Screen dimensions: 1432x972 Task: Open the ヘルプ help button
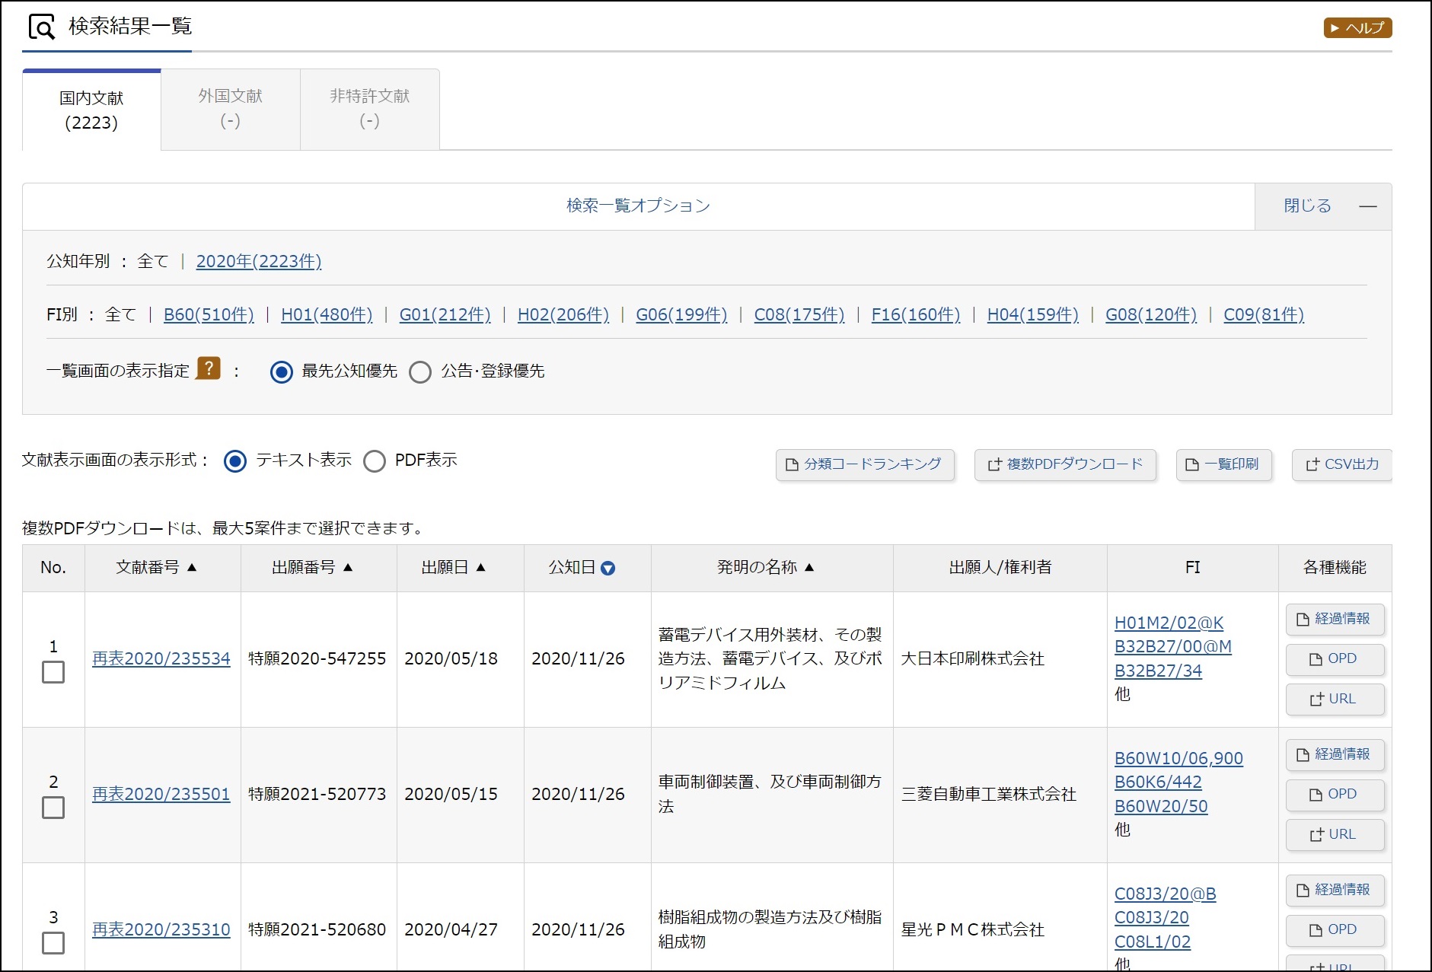[x=1357, y=28]
